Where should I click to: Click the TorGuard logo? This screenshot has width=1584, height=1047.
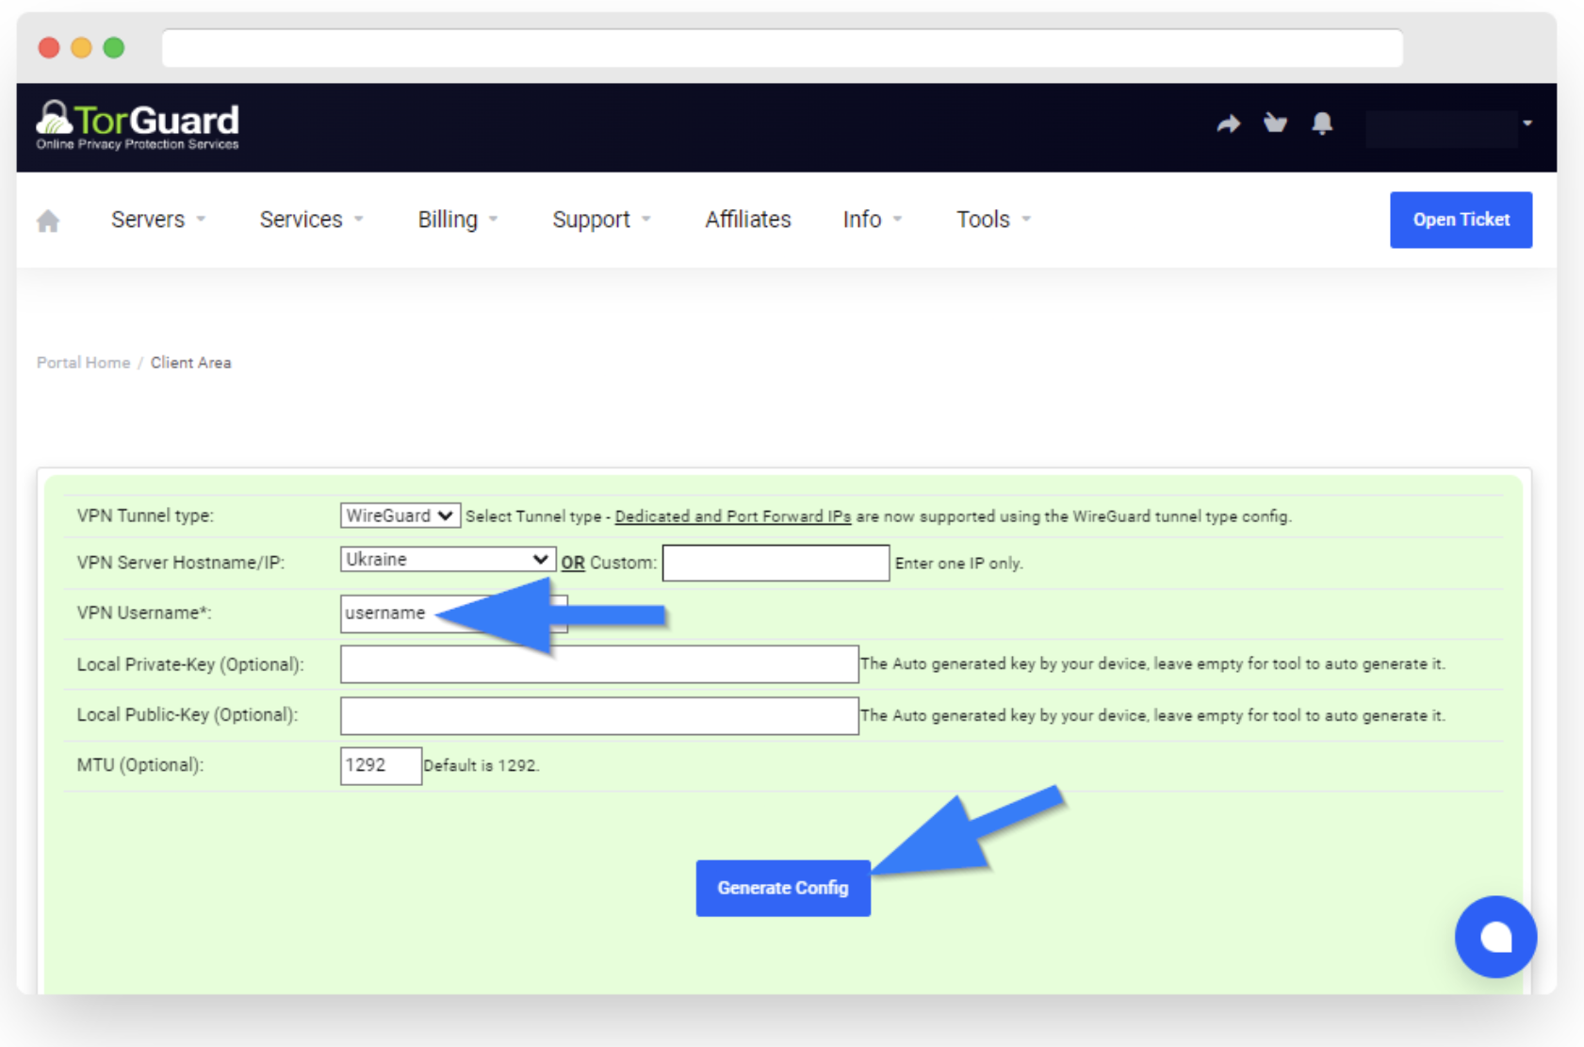tap(138, 125)
